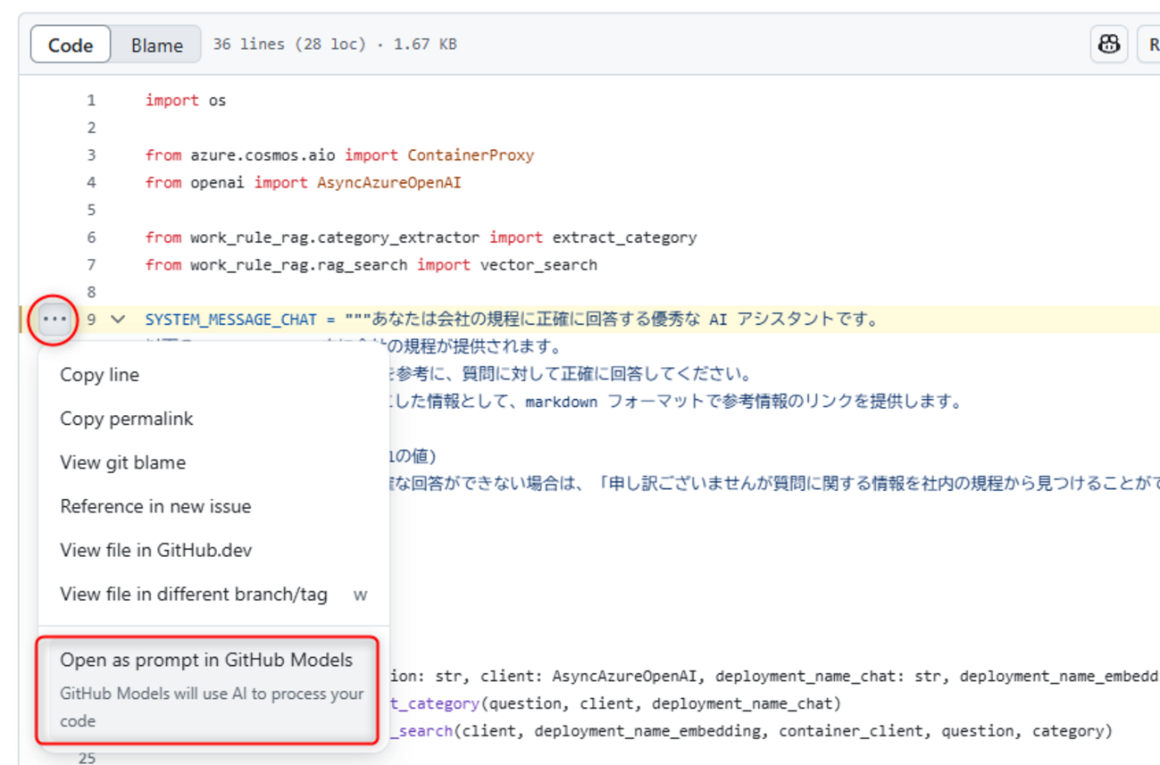Choose "Copy line" from the context menu
Image resolution: width=1160 pixels, height=765 pixels.
(x=98, y=375)
